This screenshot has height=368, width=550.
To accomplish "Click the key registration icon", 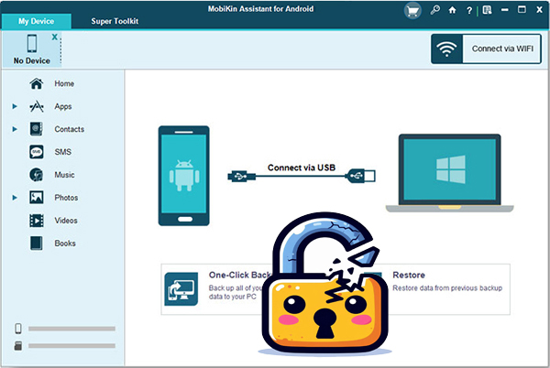I will coord(434,10).
